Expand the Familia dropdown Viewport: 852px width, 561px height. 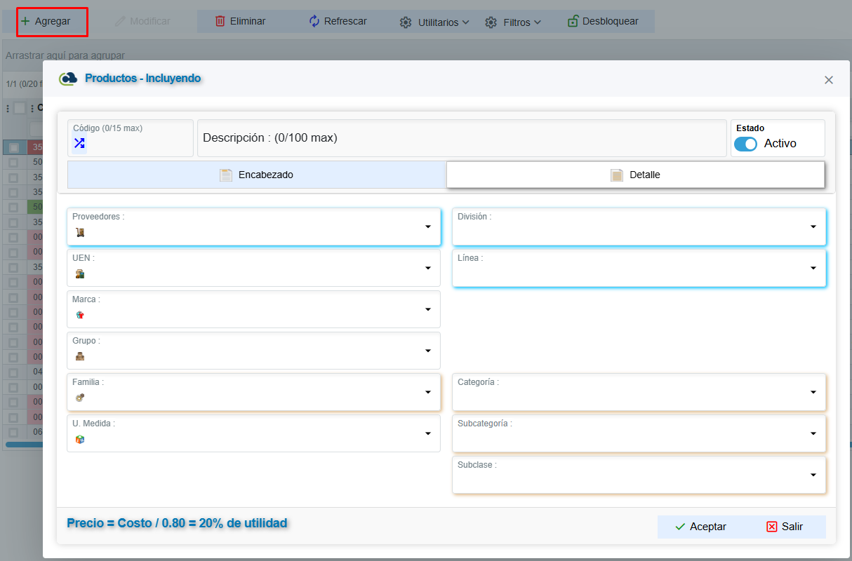[x=428, y=392]
